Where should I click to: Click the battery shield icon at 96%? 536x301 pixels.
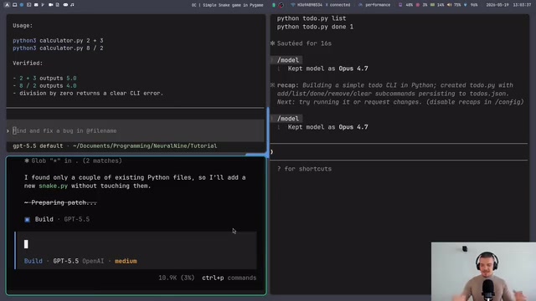[x=466, y=5]
